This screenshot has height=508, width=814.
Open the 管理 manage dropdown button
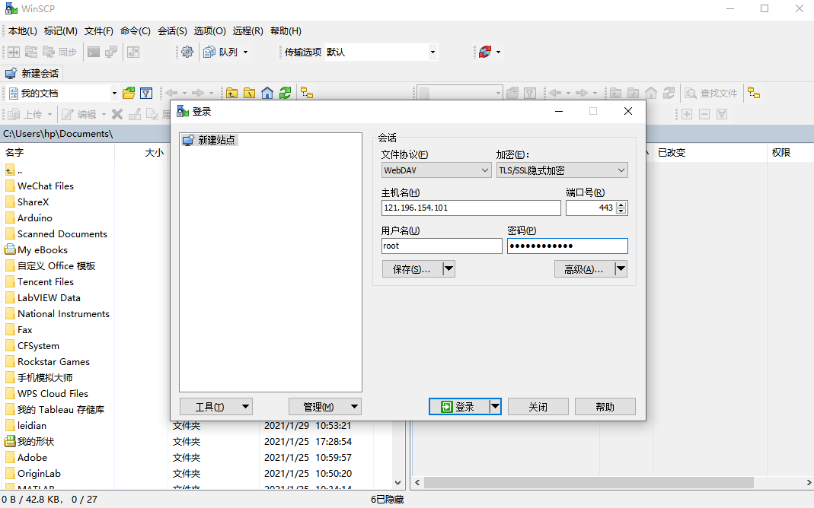point(325,406)
